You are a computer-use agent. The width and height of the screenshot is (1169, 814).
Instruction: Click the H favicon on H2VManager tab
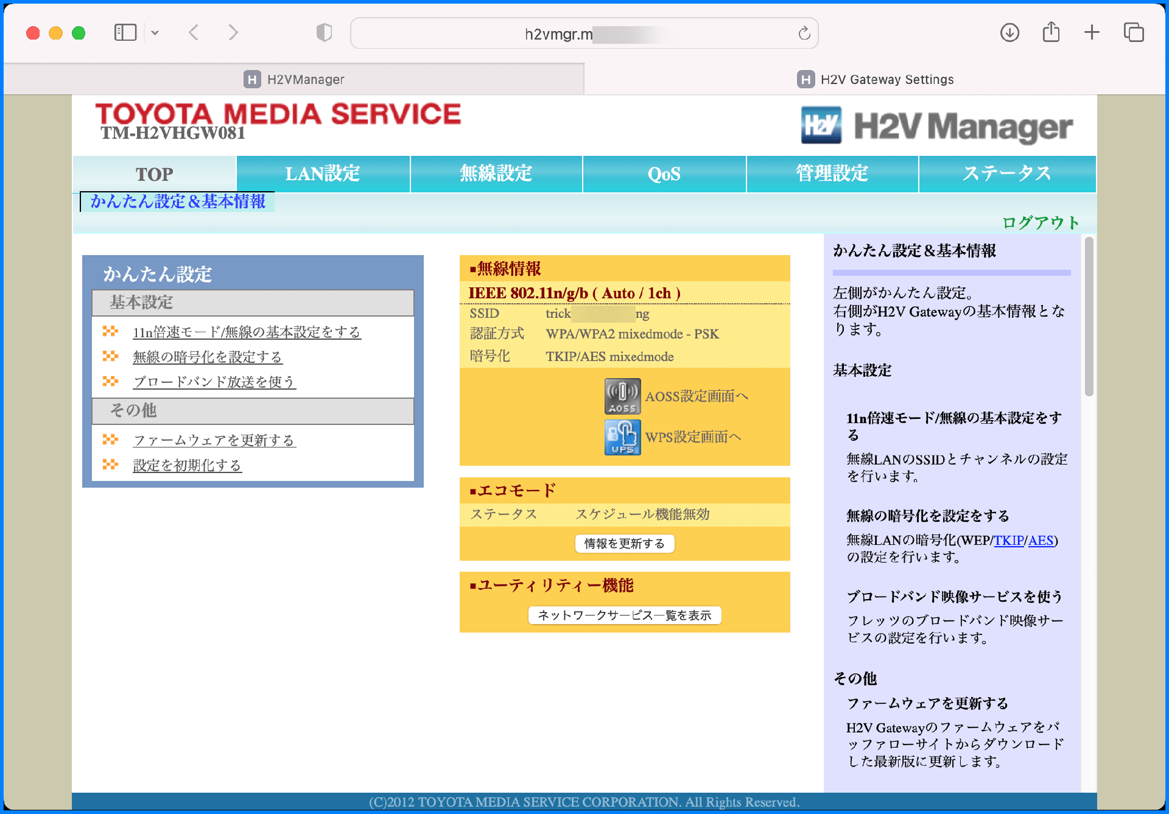pyautogui.click(x=252, y=79)
